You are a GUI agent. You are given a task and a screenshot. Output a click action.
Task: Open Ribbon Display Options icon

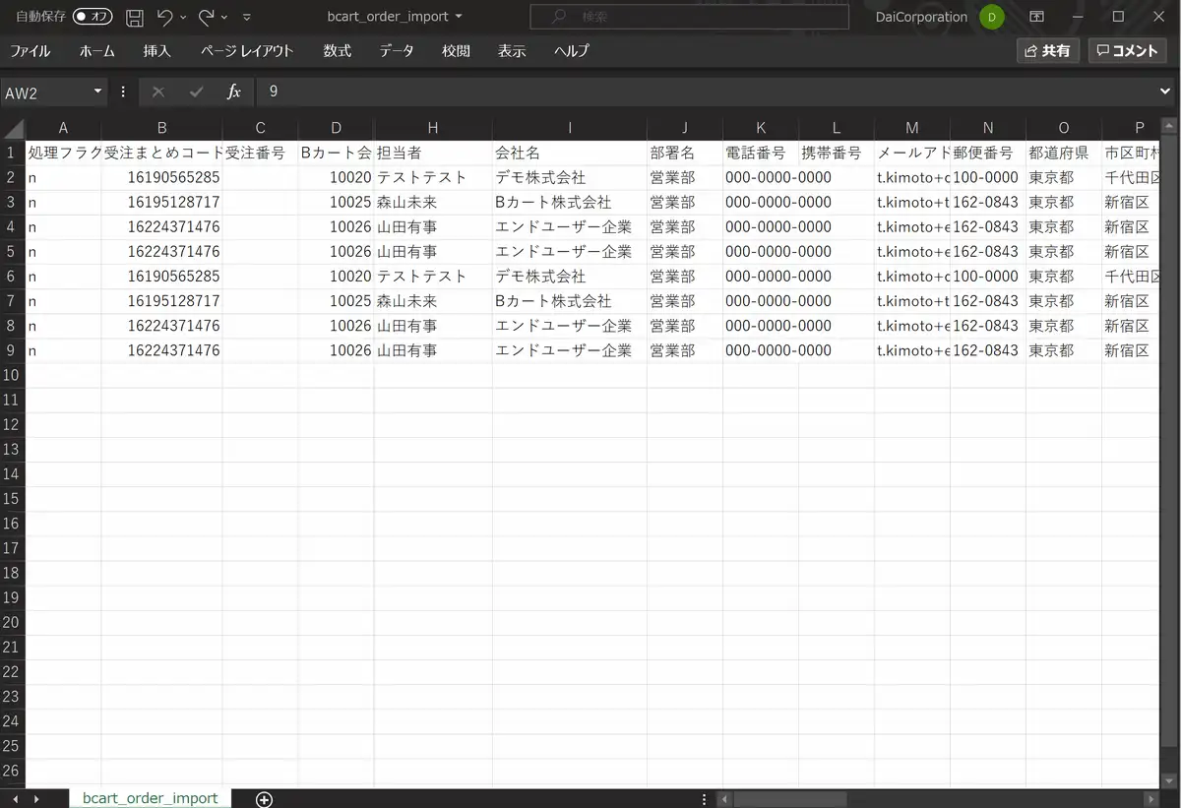pyautogui.click(x=1036, y=17)
